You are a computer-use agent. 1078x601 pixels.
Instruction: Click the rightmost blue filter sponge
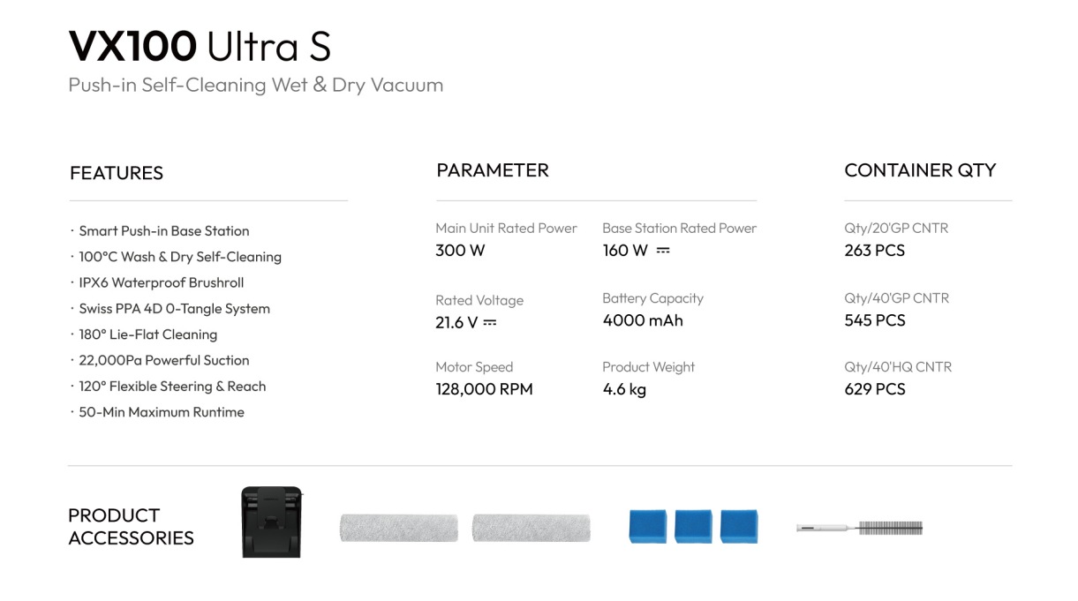(x=739, y=526)
